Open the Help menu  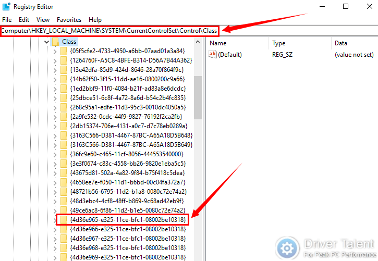tap(95, 20)
